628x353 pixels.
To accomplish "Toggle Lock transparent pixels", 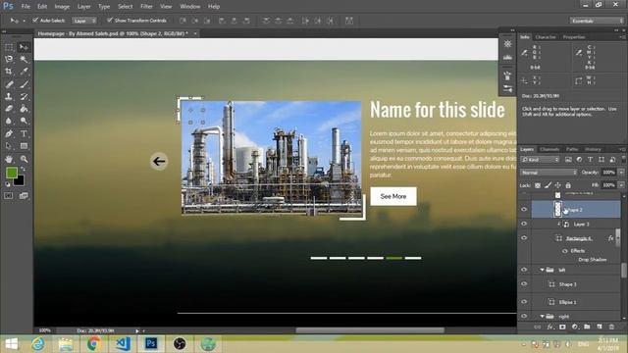I will 538,185.
